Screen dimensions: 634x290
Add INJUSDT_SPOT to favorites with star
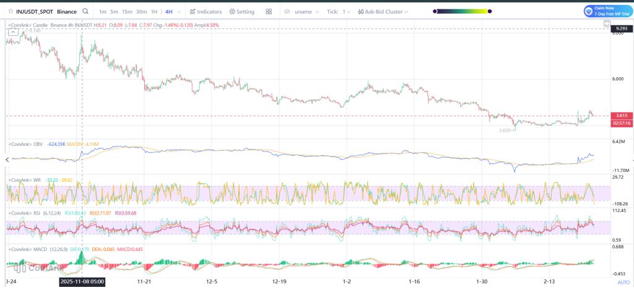[9, 11]
